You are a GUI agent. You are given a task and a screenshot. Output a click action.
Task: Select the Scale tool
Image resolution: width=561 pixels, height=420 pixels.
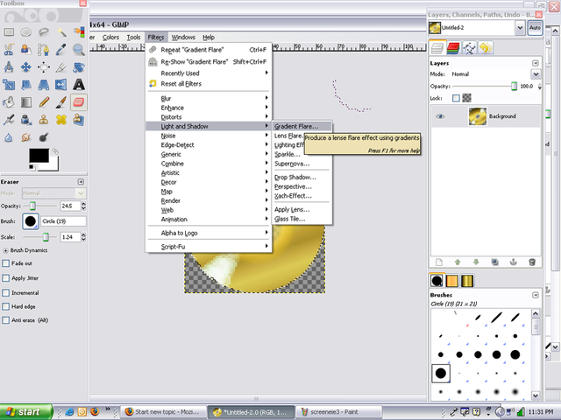tap(9, 85)
